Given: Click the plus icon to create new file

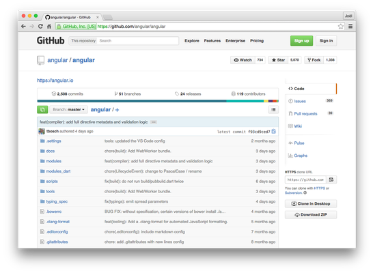Looking at the screenshot, I should tap(117, 110).
